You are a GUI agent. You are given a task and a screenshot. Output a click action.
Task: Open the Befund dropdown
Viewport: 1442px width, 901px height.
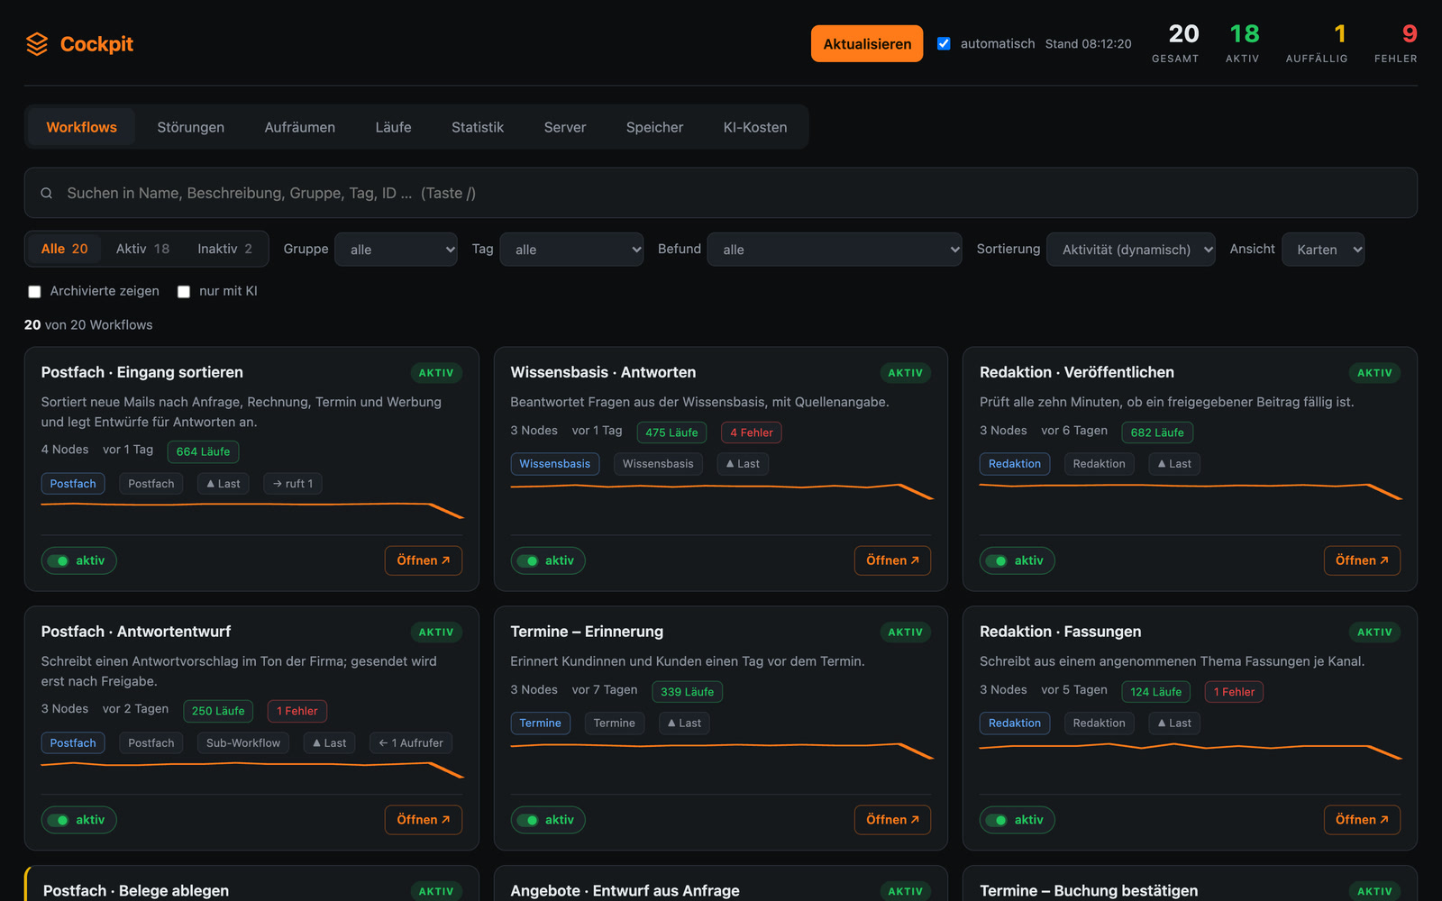(835, 250)
